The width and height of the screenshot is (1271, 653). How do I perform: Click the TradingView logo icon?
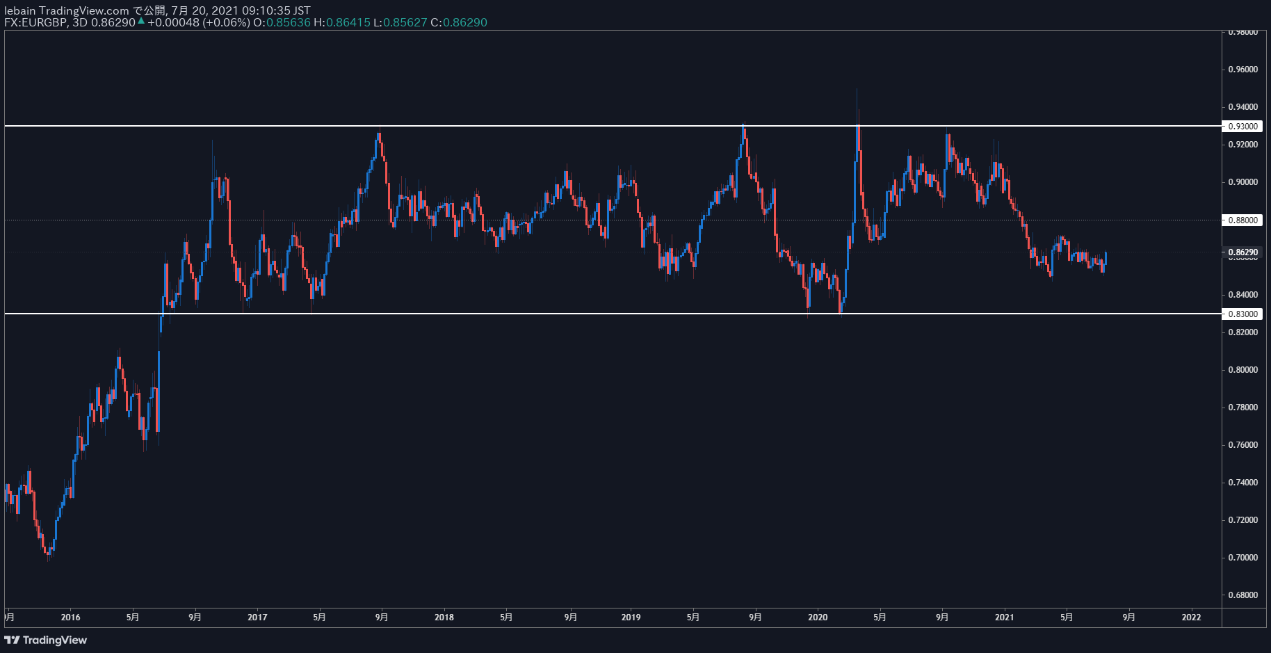tap(12, 640)
